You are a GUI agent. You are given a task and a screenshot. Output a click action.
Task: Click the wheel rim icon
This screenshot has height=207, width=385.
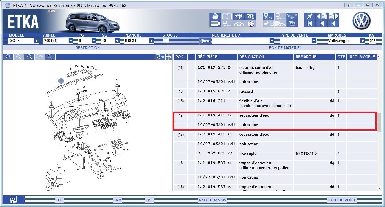251,24
